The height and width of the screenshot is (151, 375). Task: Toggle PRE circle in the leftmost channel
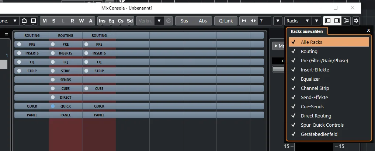19,44
